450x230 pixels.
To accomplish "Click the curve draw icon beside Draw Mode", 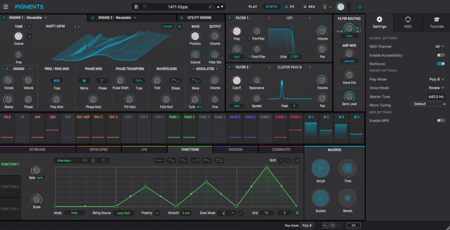I will [x=240, y=213].
